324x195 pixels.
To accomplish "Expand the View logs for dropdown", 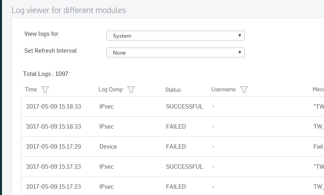I will [x=175, y=36].
